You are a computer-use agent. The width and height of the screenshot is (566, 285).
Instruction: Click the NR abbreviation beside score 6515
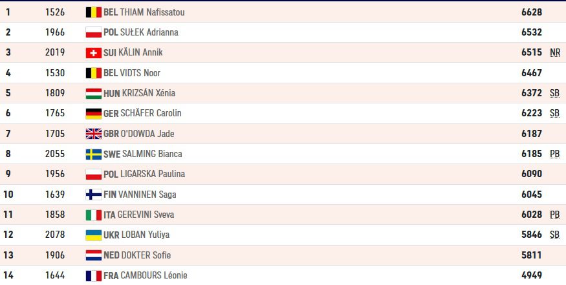point(555,53)
